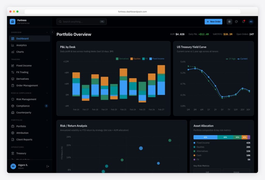Toggle the Equities legend series
Viewport: 265px width, 180px height.
coord(135,59)
